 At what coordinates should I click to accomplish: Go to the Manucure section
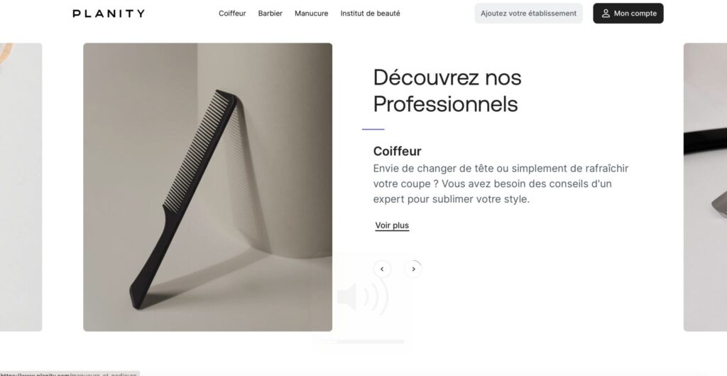[311, 14]
